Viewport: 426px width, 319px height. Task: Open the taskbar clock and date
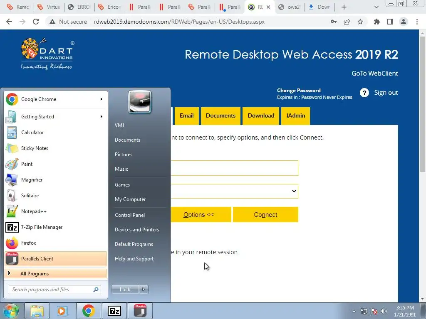point(405,311)
